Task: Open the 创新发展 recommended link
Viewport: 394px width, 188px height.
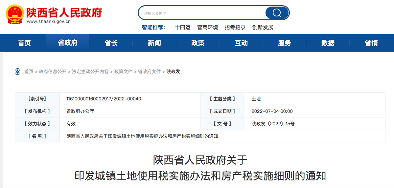Action: (263, 28)
